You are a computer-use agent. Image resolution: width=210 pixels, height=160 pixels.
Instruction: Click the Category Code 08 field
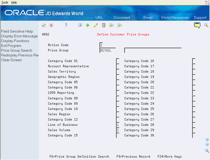(118, 98)
